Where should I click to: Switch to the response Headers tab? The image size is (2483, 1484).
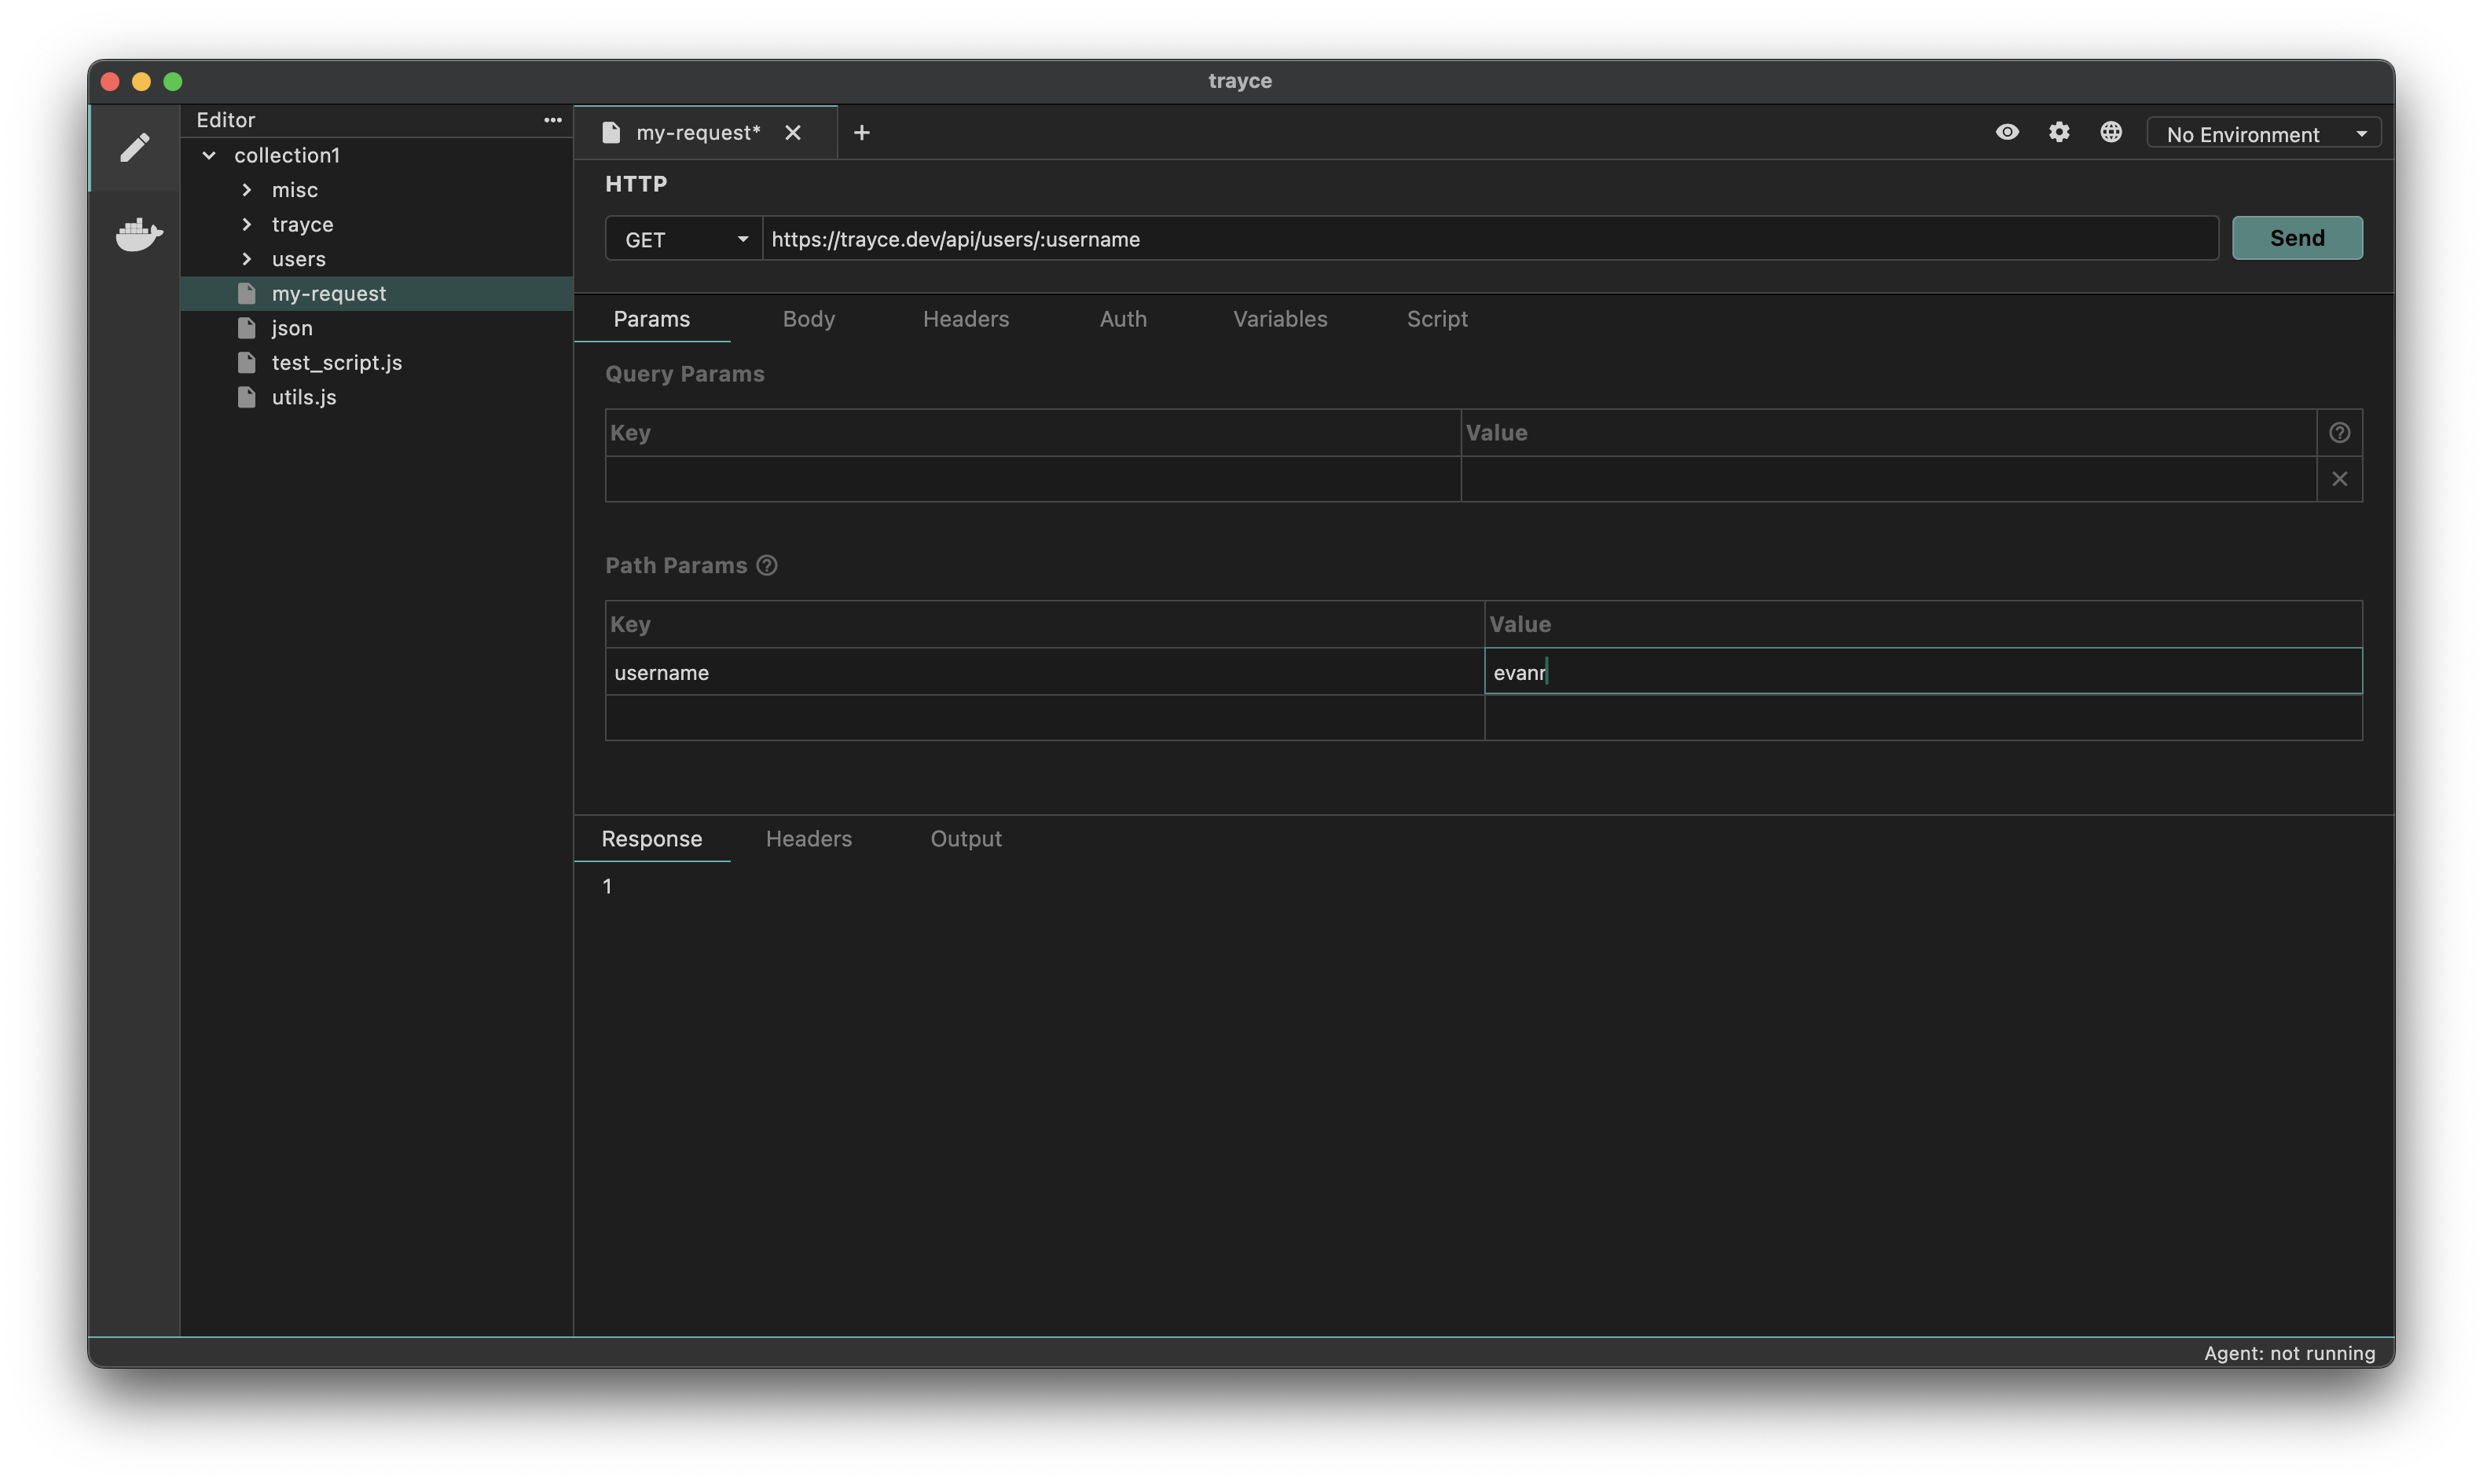(809, 839)
